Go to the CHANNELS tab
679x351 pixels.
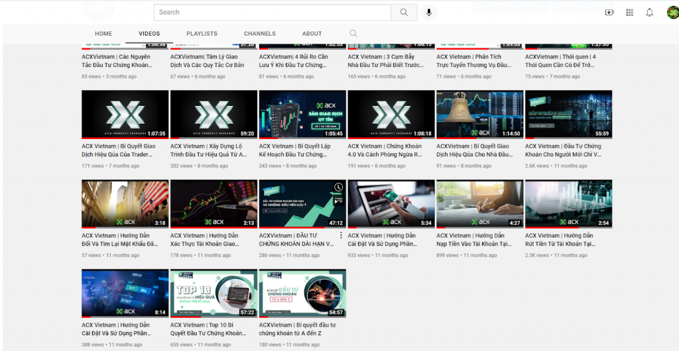click(260, 33)
